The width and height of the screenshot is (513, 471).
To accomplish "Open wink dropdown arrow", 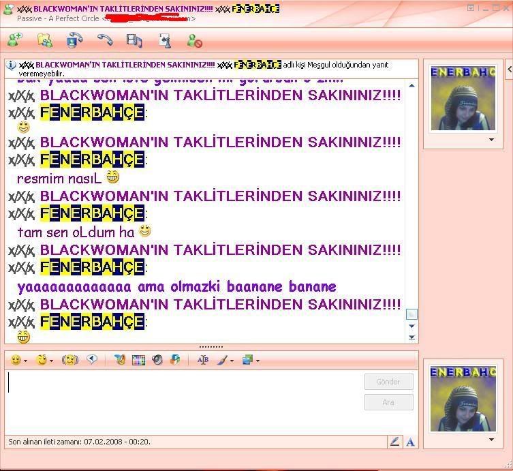I will pyautogui.click(x=51, y=361).
